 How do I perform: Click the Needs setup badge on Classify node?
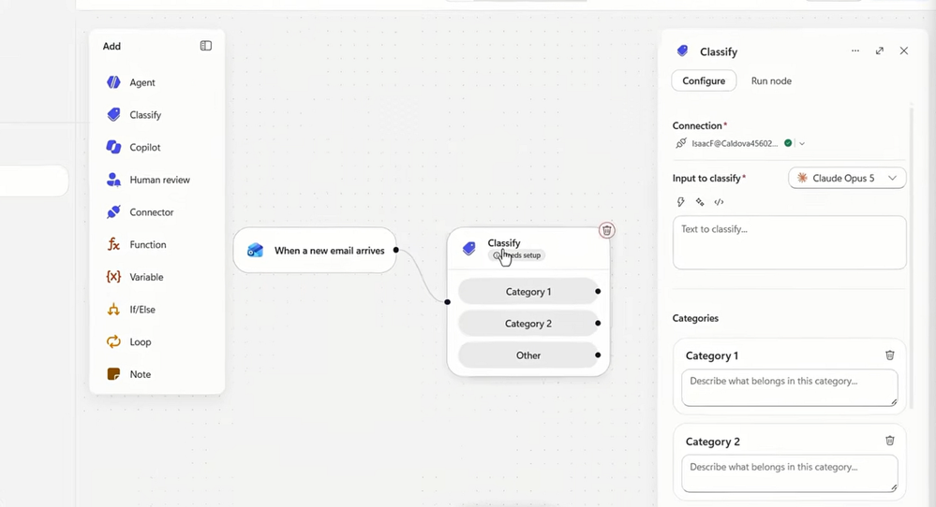(x=516, y=255)
